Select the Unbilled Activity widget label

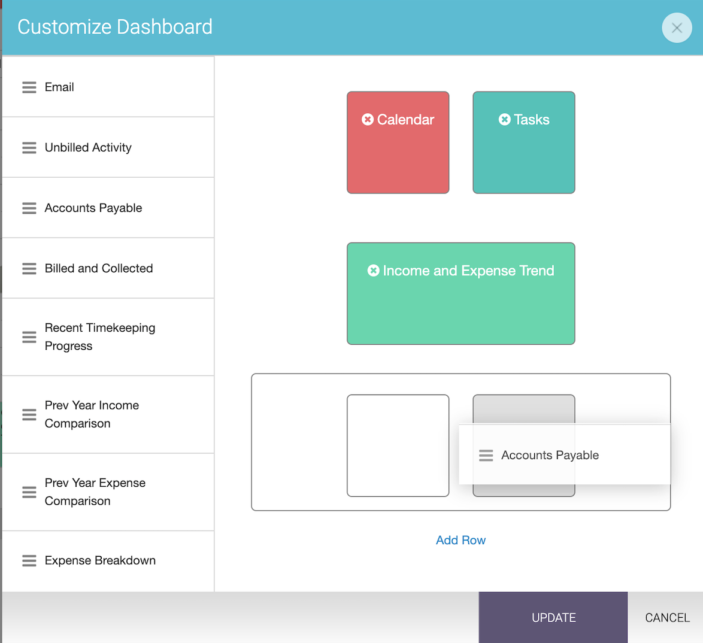point(88,147)
